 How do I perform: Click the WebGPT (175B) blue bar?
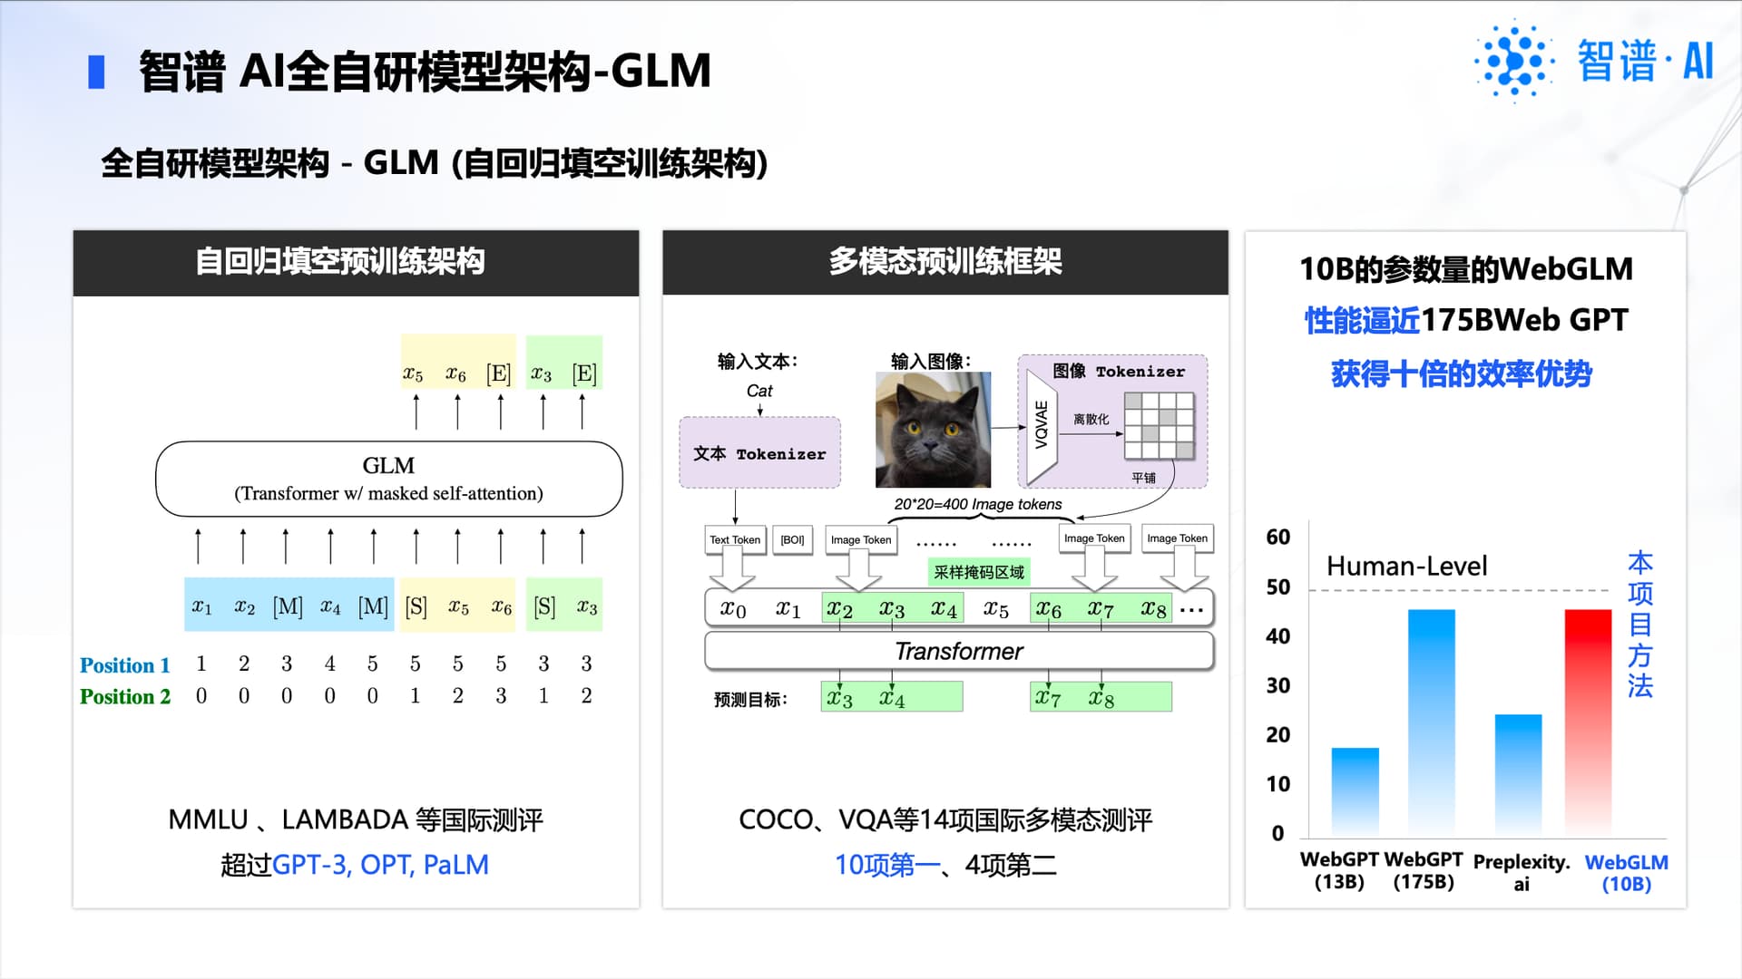(x=1431, y=721)
